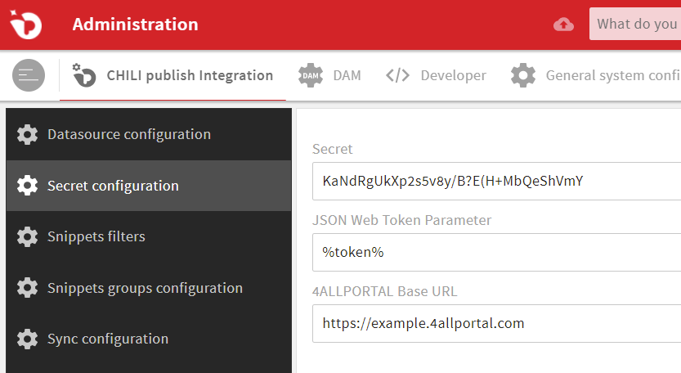Image resolution: width=681 pixels, height=373 pixels.
Task: Switch to the DAM tab
Action: 329,75
